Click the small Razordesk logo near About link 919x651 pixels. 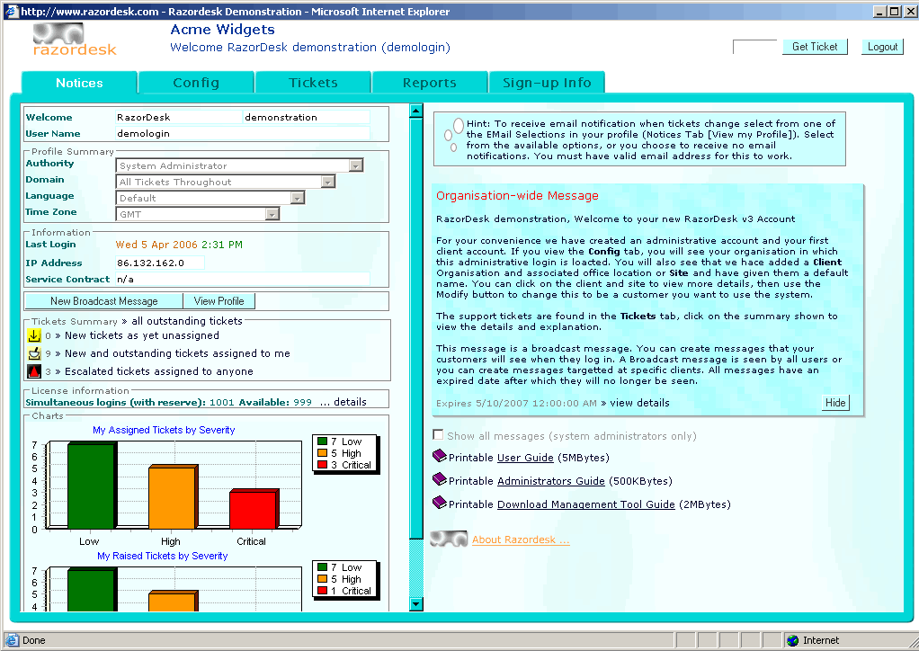click(449, 540)
